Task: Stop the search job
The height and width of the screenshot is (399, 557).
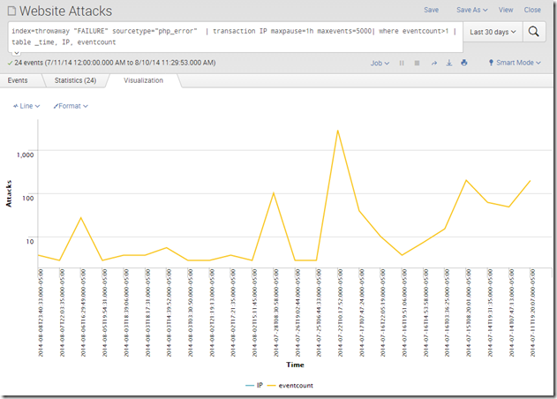Action: coord(418,64)
